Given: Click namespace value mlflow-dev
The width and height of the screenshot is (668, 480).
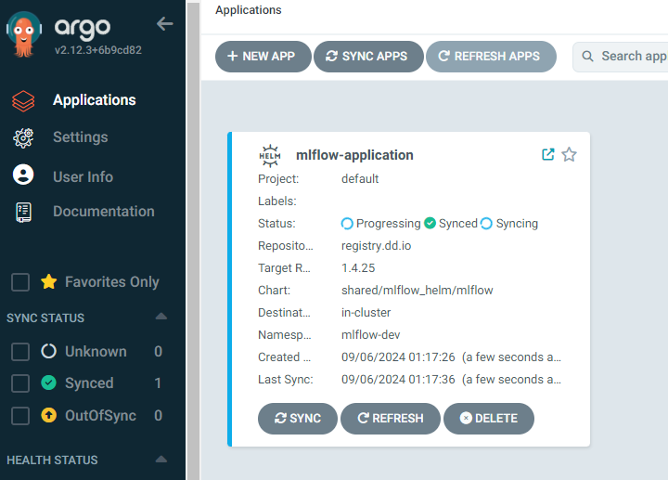Looking at the screenshot, I should coord(370,334).
